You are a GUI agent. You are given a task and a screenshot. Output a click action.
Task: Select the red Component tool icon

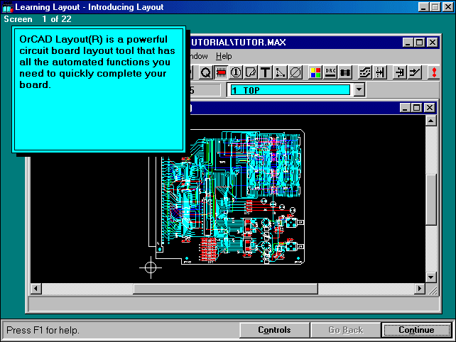[220, 72]
